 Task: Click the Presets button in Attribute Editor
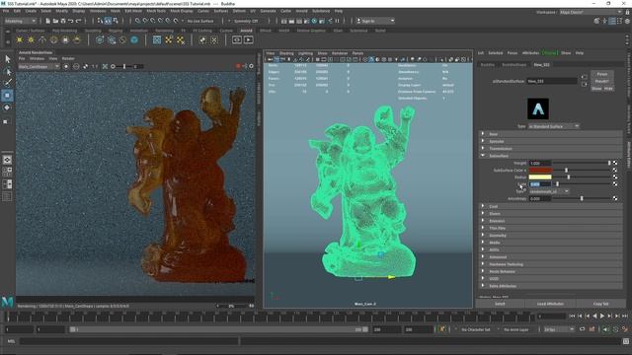click(602, 81)
